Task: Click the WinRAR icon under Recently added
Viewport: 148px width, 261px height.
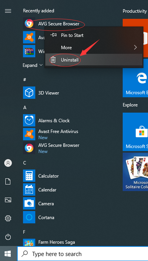Action: 29,51
